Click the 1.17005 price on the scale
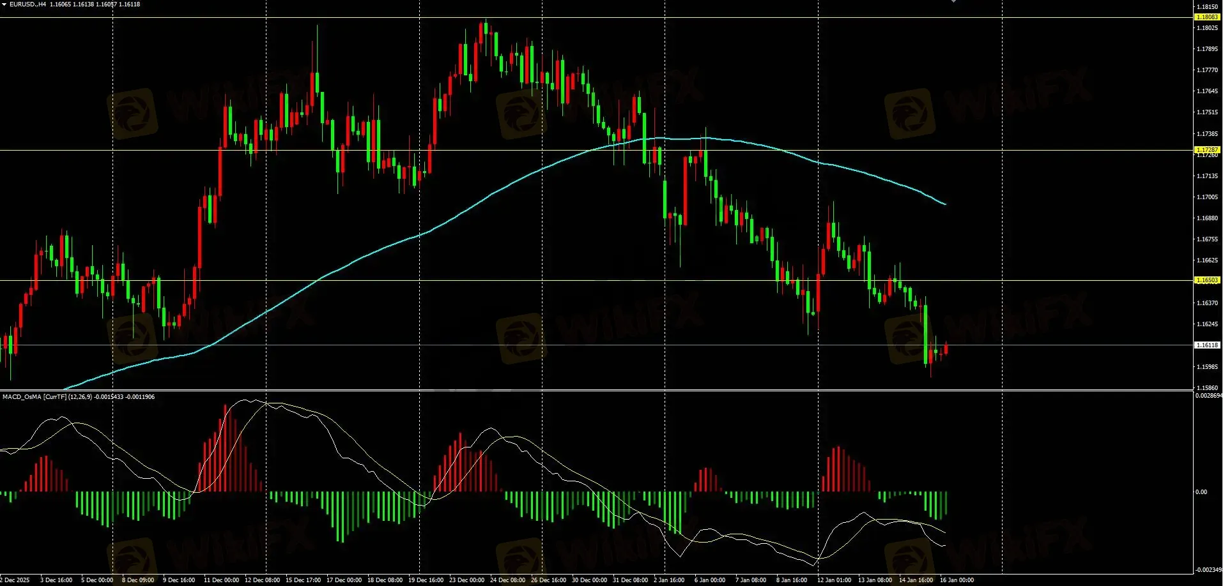 1206,197
